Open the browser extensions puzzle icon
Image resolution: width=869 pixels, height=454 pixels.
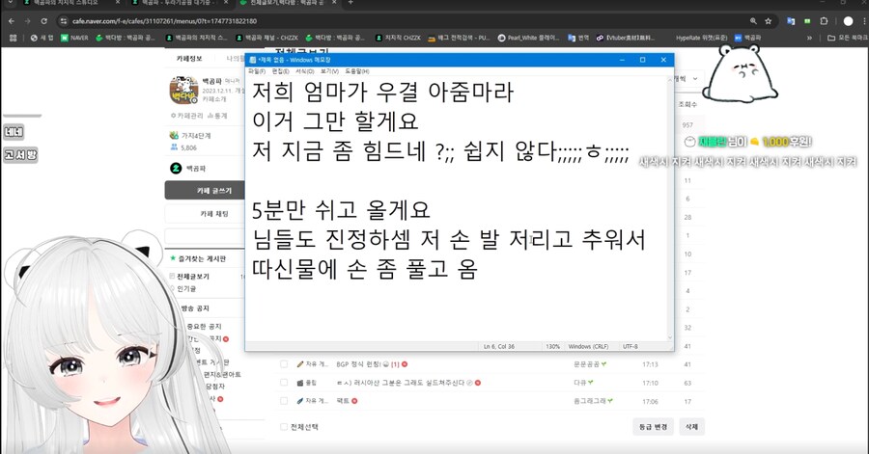824,21
